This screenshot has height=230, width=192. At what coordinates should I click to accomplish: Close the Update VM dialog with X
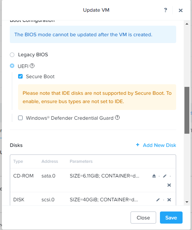click(x=181, y=10)
